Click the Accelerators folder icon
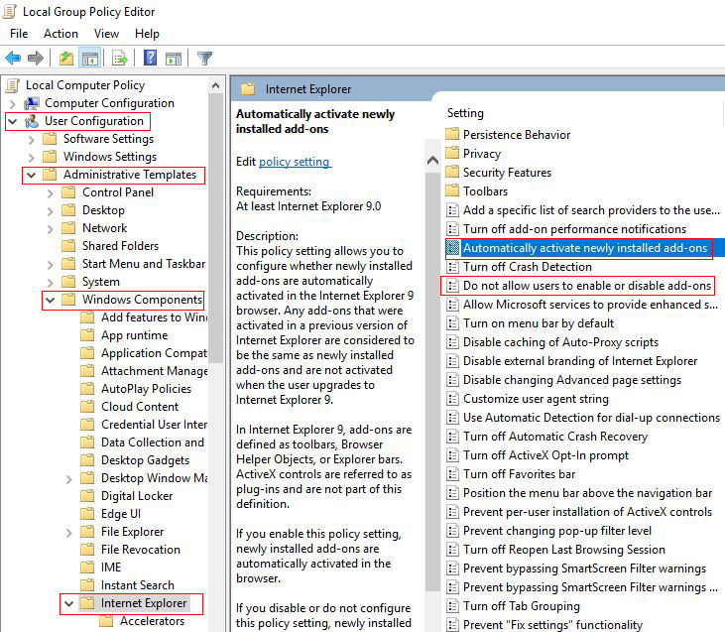The height and width of the screenshot is (632, 725). 106,621
